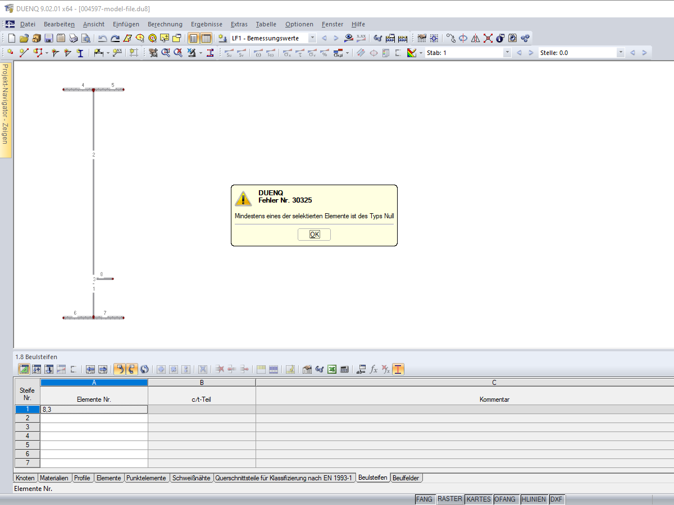Toggle KARTES mode in status bar
Viewport: 674px width, 505px height.
click(479, 499)
